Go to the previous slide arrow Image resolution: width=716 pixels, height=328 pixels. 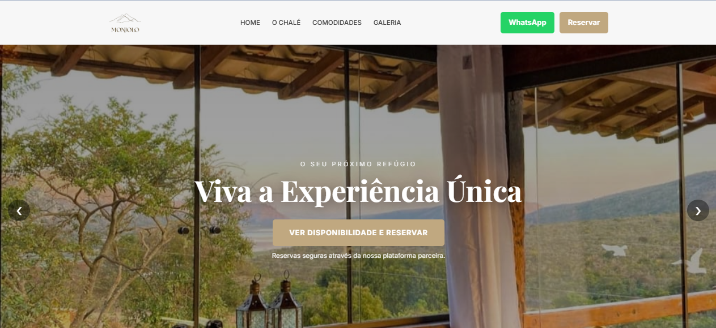tap(19, 210)
